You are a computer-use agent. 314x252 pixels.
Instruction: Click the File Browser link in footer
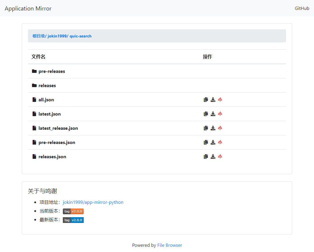170,245
